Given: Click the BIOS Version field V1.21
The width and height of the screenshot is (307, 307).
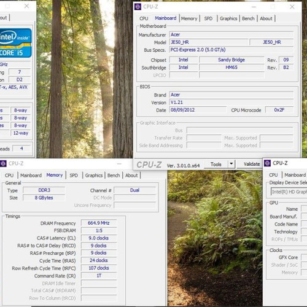Looking at the screenshot, I should pos(231,103).
